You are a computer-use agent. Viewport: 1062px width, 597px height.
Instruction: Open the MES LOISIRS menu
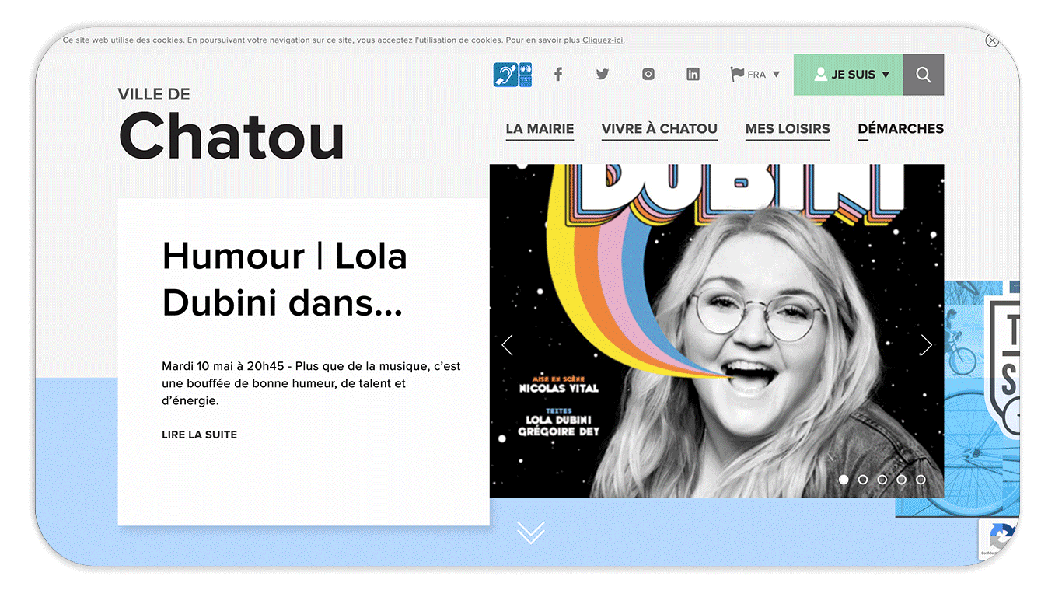[788, 130]
